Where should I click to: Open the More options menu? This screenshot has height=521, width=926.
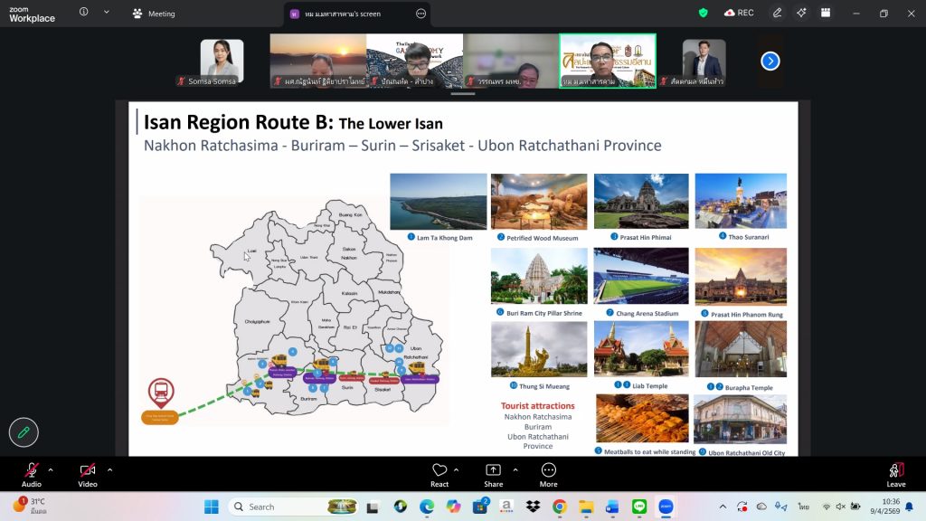click(548, 474)
